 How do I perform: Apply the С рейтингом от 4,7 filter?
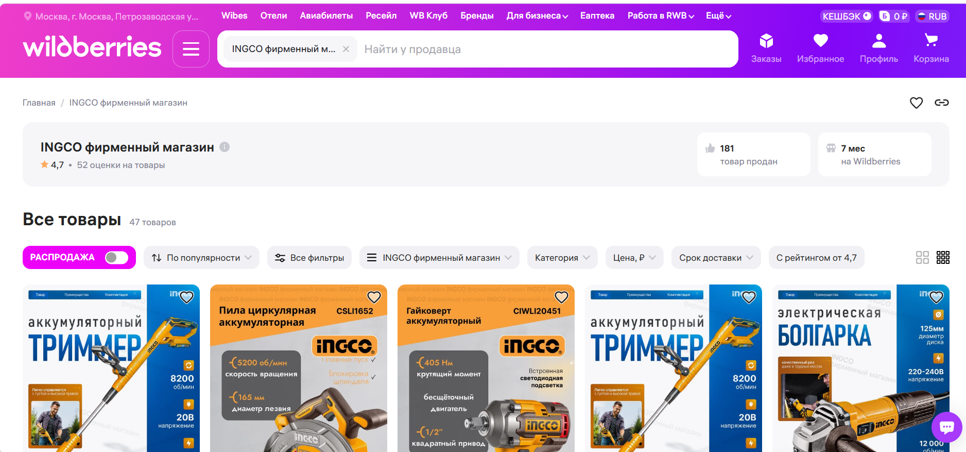[x=817, y=257]
